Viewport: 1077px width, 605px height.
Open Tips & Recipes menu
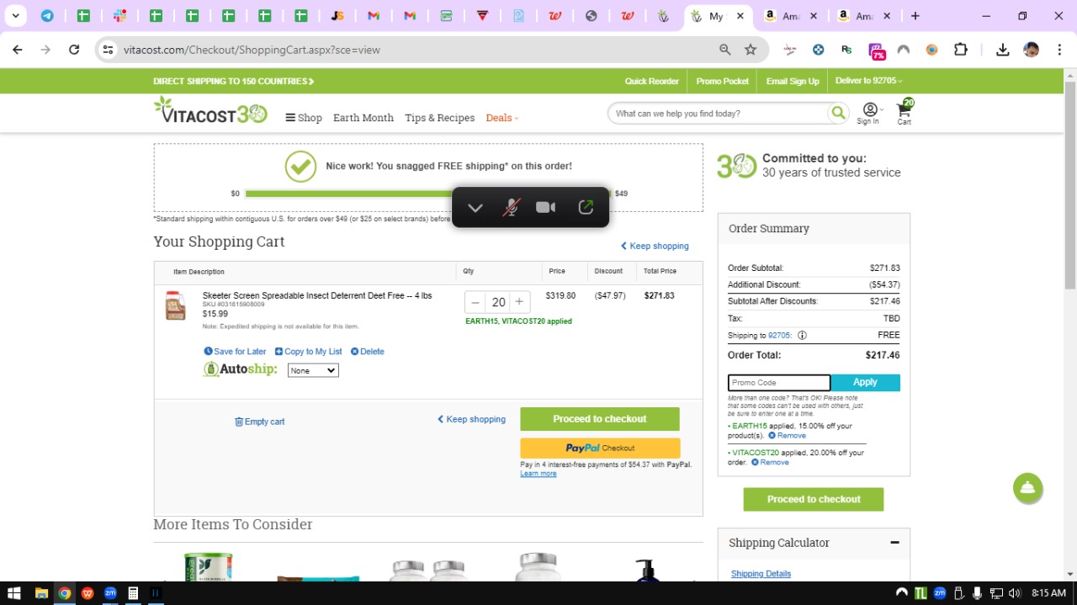(439, 118)
